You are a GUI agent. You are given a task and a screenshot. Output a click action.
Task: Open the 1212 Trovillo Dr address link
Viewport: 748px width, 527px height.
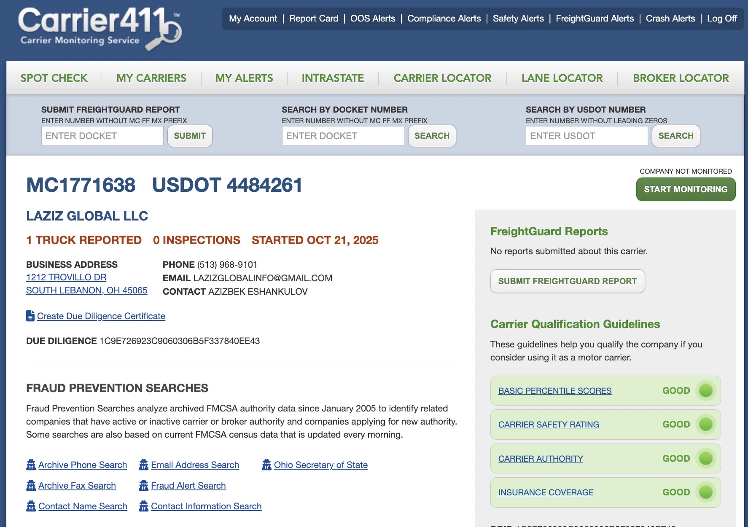(x=66, y=277)
